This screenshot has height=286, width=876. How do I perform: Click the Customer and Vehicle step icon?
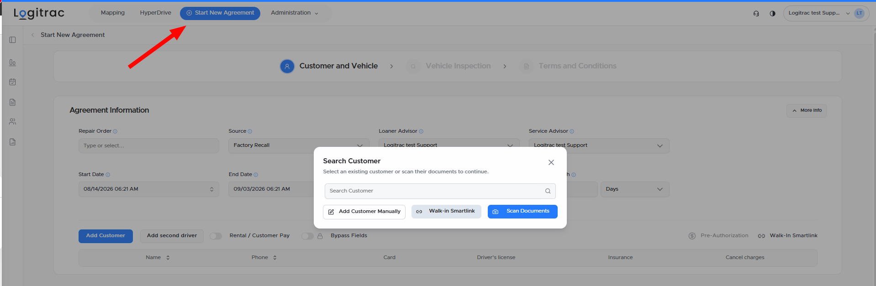point(287,67)
